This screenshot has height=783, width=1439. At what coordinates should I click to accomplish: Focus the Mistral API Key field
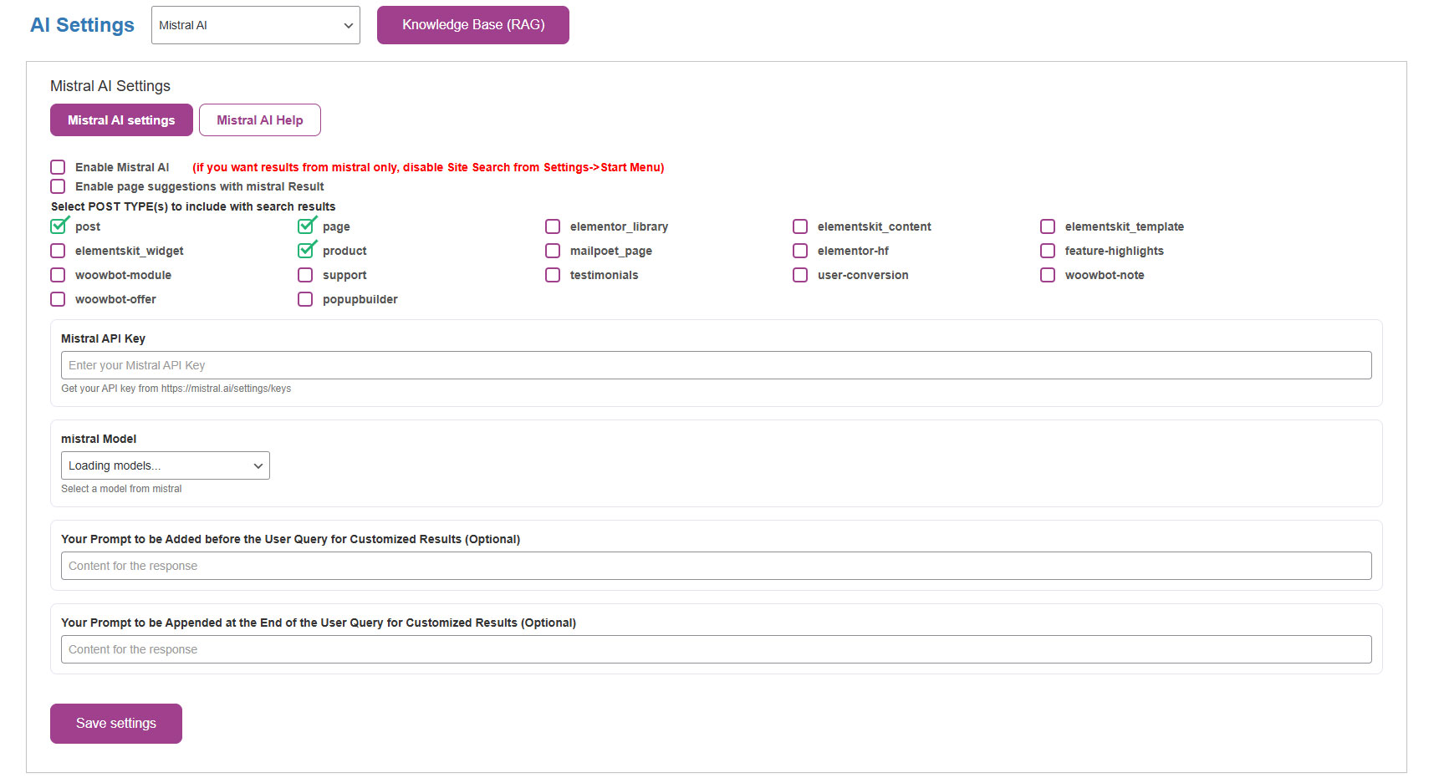click(x=716, y=365)
